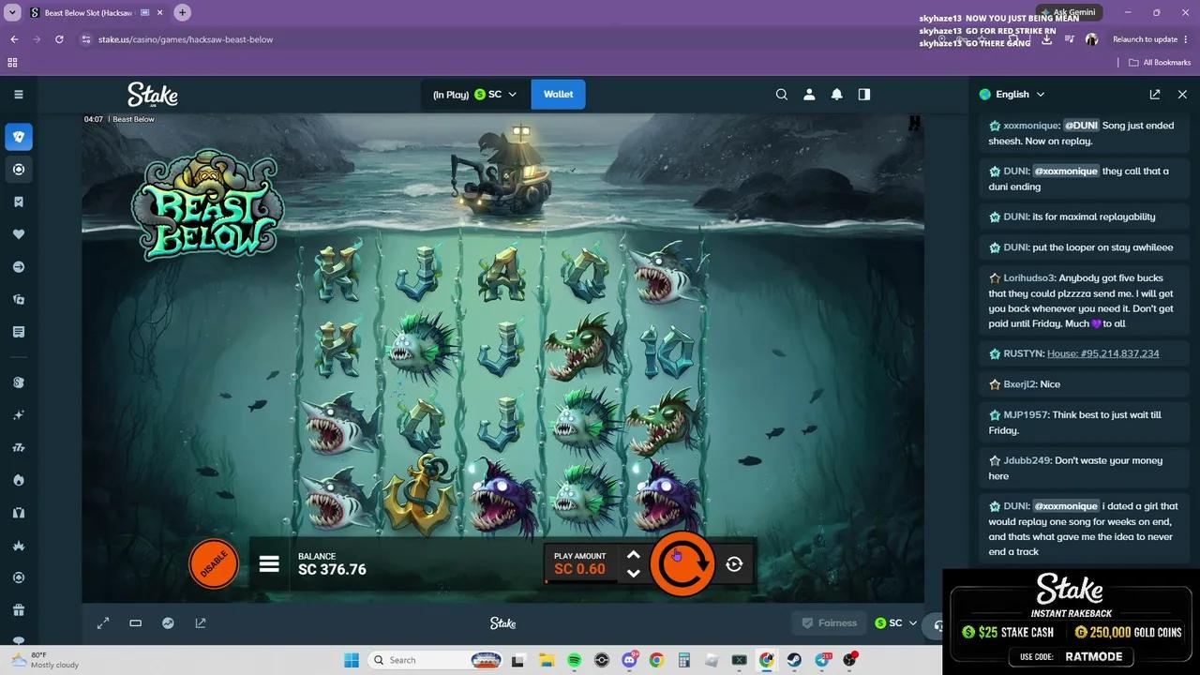Click @xoxmonique mention in "duni ending" message
Viewport: 1200px width, 675px height.
pos(1066,172)
